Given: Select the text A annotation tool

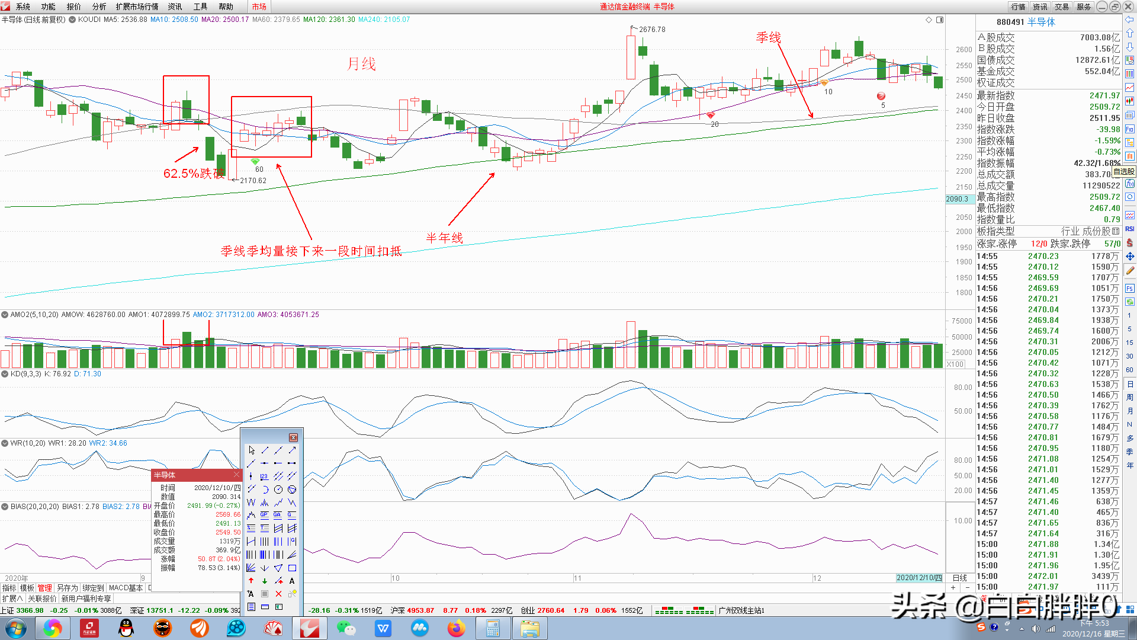Looking at the screenshot, I should 292,581.
